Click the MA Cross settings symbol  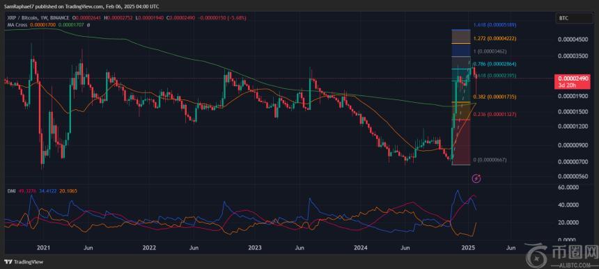pos(88,25)
